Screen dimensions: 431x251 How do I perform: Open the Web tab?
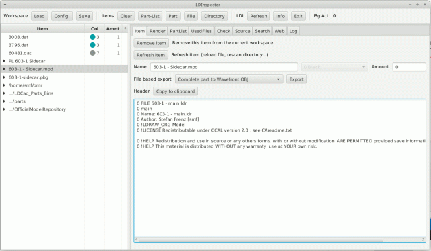[279, 31]
